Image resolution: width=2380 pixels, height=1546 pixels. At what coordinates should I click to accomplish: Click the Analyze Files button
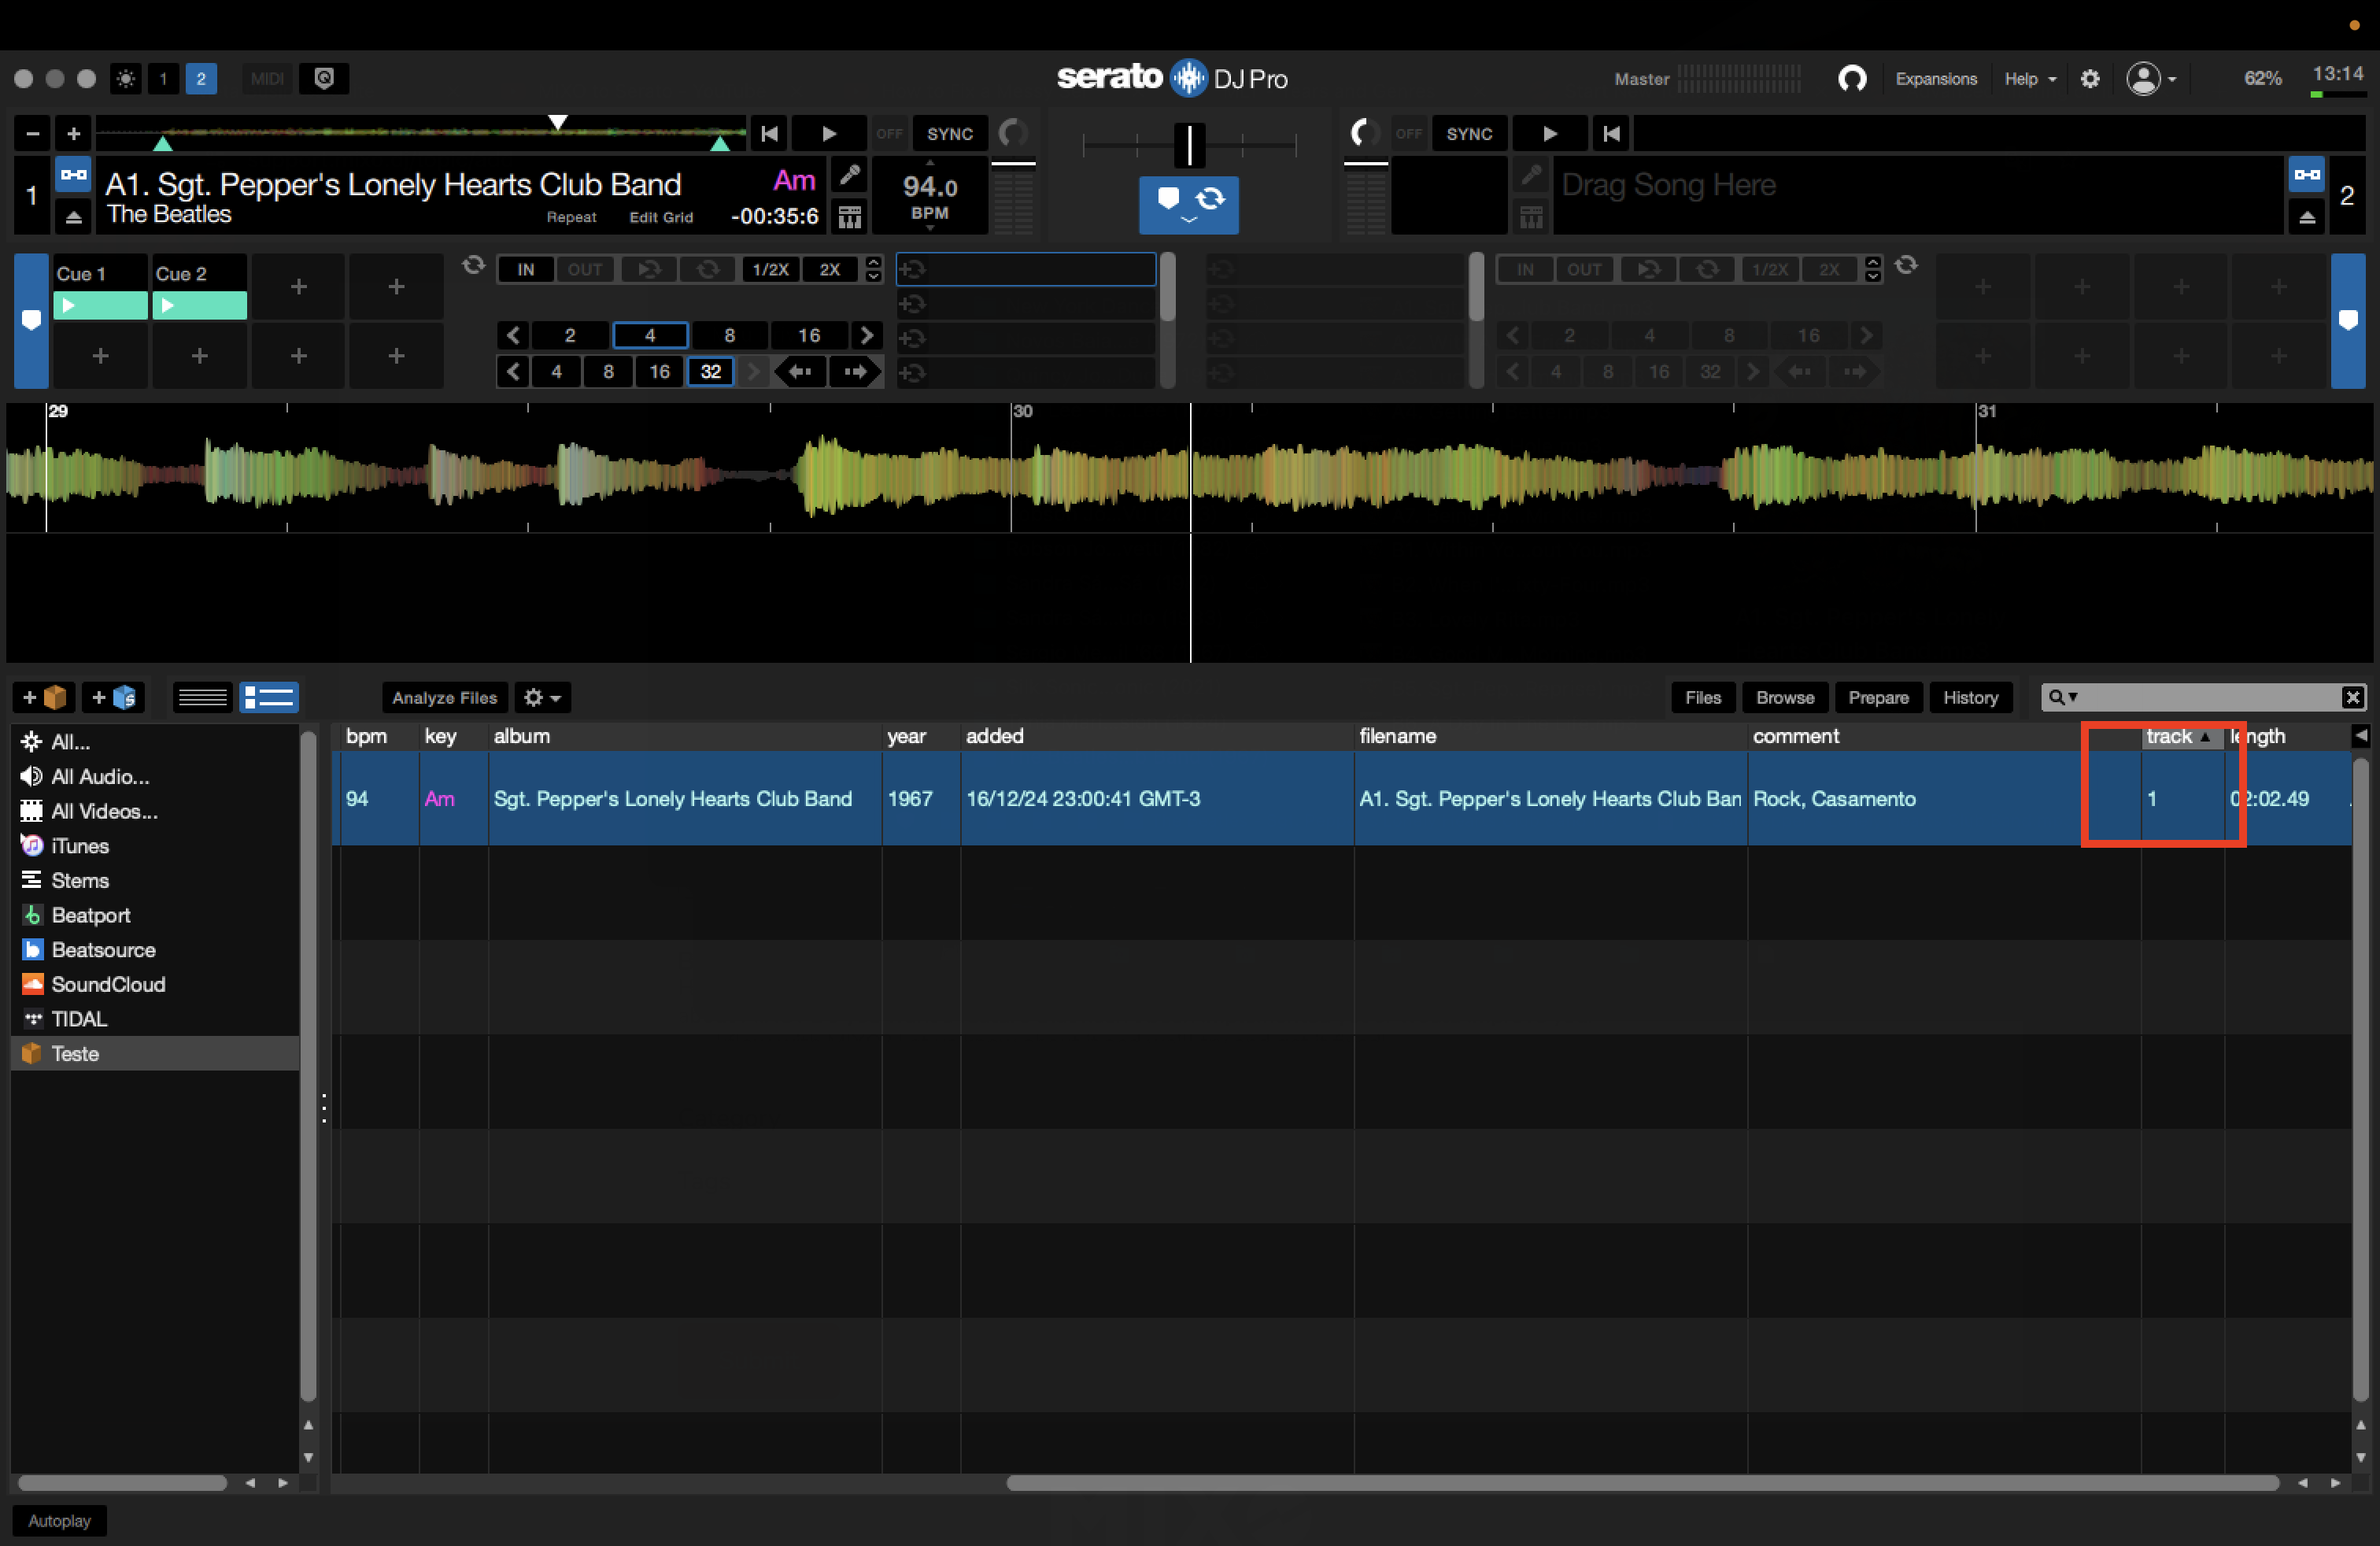click(444, 697)
